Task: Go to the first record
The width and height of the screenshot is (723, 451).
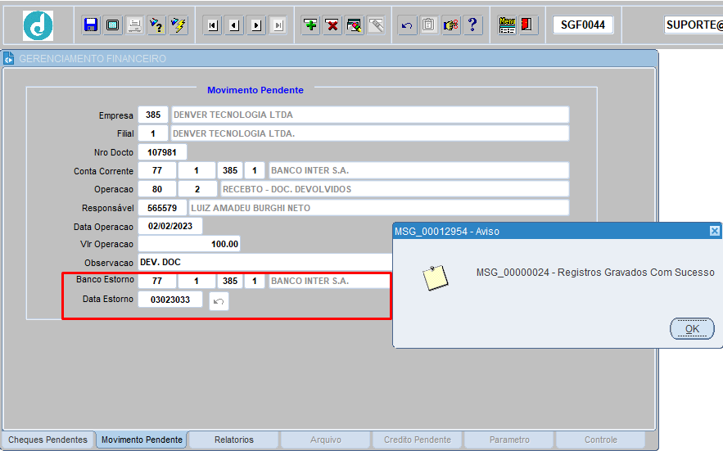Action: [x=213, y=25]
